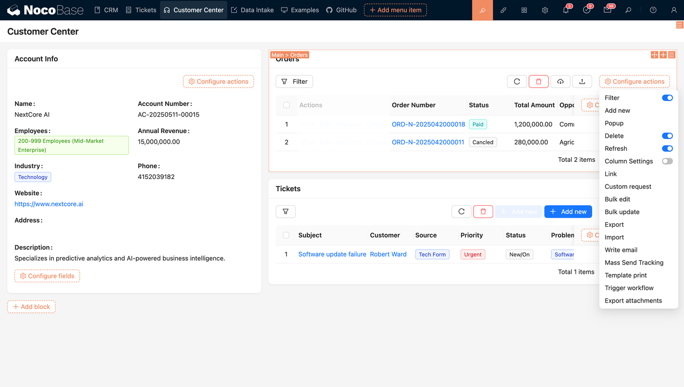Click the Urgent priority tag
Image resolution: width=684 pixels, height=387 pixels.
click(473, 254)
